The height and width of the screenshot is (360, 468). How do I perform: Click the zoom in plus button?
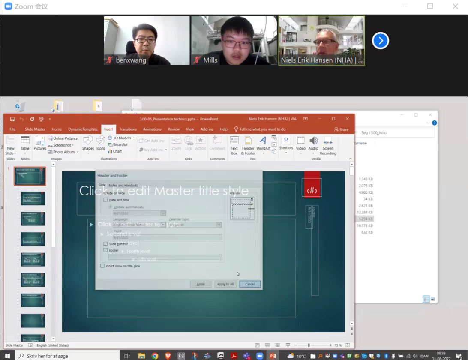pos(330,345)
